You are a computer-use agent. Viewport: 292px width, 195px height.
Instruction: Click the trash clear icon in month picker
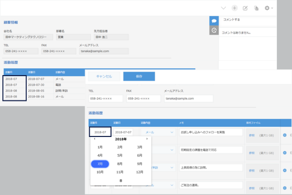(121, 180)
